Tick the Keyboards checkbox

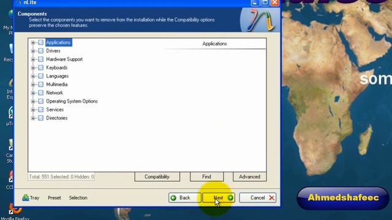pos(41,68)
